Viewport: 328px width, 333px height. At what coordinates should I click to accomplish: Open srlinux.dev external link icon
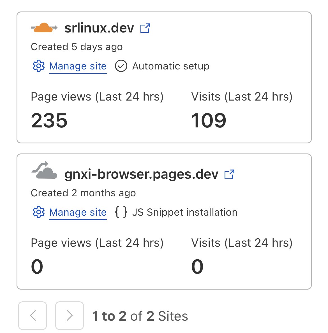coord(145,28)
